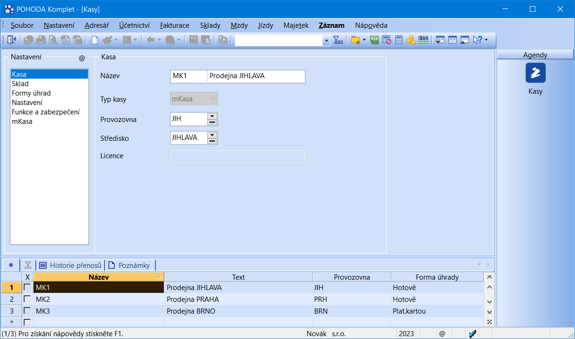Screen dimensions: 575x339
Task: Click the Prodejna PRAHA table cell
Action: point(238,299)
